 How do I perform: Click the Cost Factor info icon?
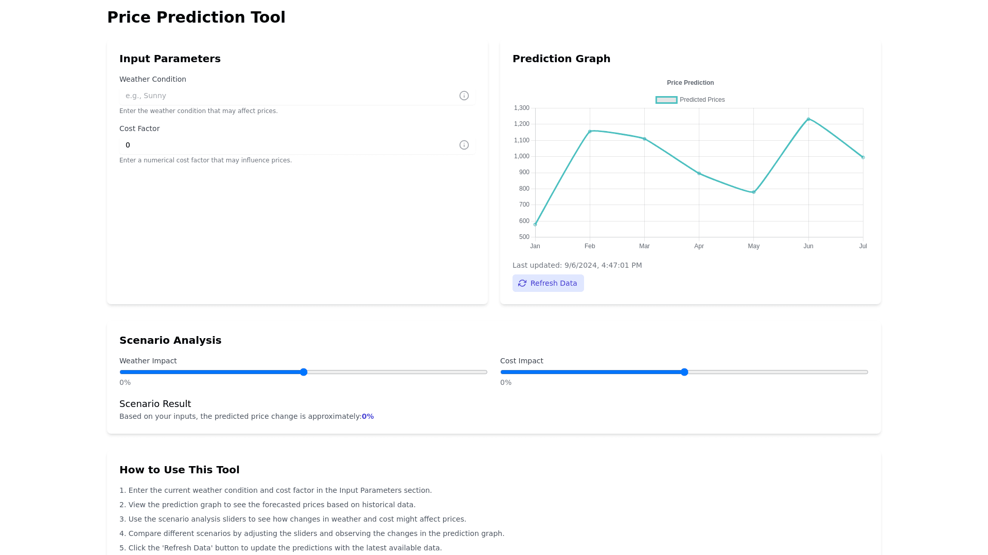click(464, 145)
